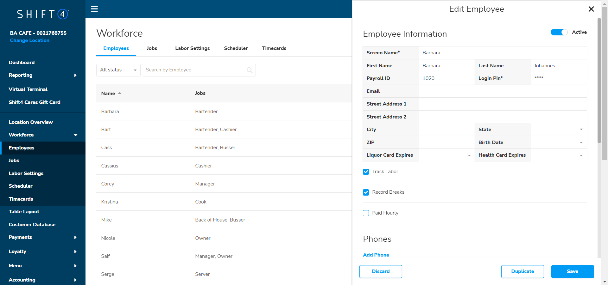Select the Nicole employee row
Screen dimensions: 608x285
click(x=224, y=238)
